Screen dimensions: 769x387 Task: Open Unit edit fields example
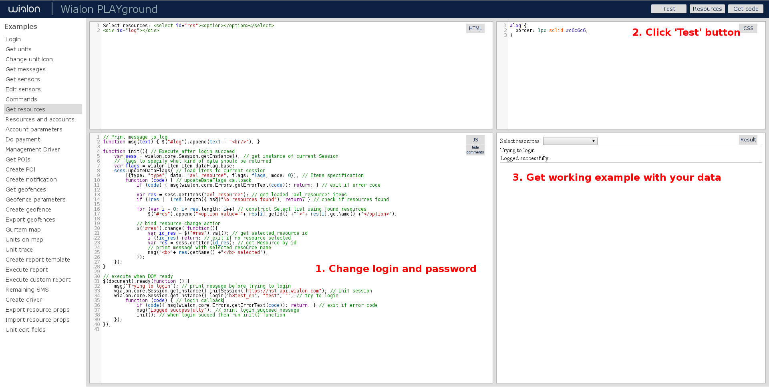pos(26,330)
